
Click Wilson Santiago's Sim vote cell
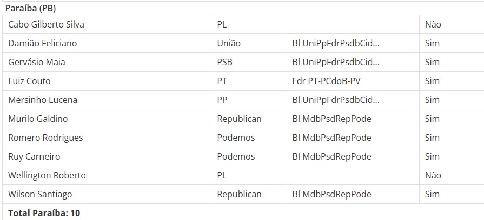pos(452,194)
